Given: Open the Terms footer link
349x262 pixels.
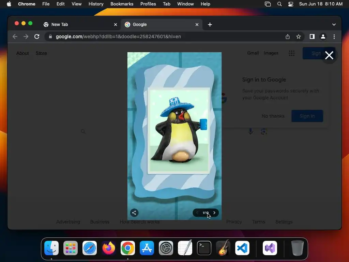Looking at the screenshot, I should (x=258, y=222).
